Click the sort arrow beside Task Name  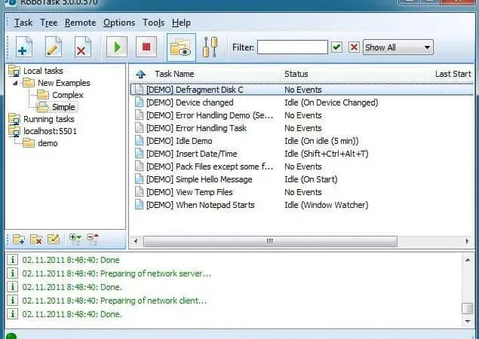coord(140,74)
